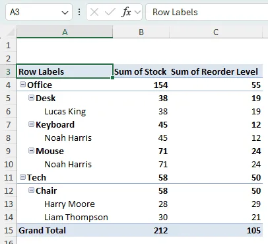Viewport: 268px width, 244px height.
Task: Click the Chair row label
Action: (46, 190)
